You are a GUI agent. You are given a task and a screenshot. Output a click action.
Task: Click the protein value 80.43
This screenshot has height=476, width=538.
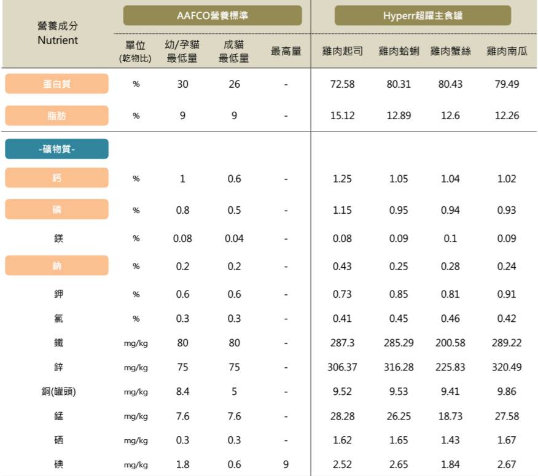coord(450,84)
